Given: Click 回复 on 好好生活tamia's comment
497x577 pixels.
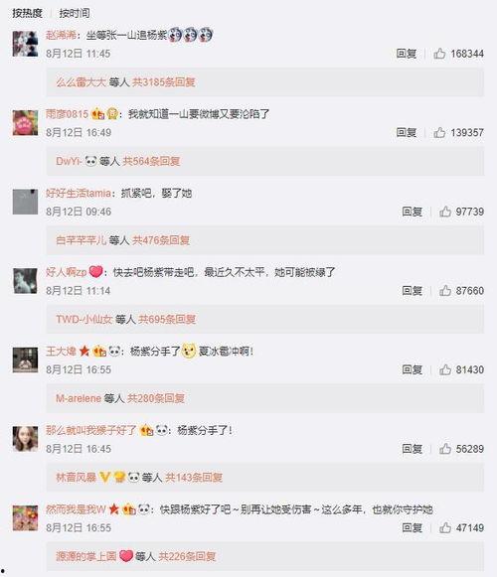Looking at the screenshot, I should [x=413, y=212].
